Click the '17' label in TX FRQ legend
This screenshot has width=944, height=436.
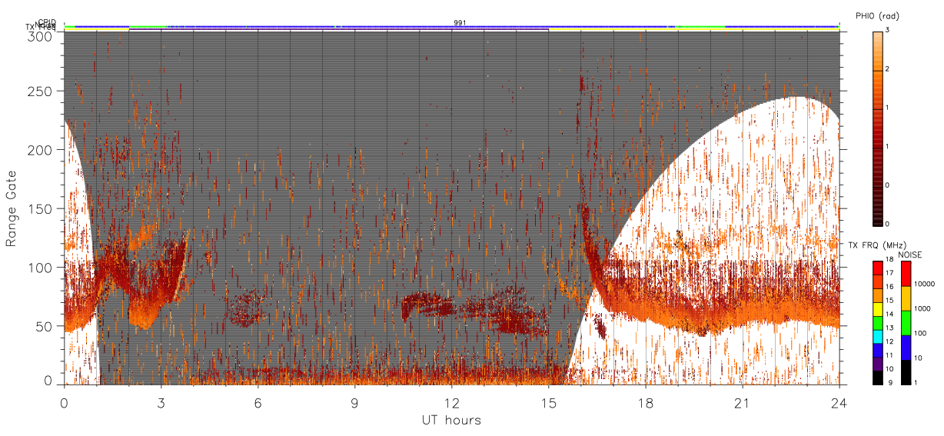tap(889, 273)
